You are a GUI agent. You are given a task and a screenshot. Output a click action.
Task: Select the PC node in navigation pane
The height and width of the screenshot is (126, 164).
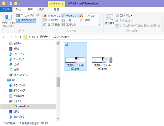(x=11, y=80)
